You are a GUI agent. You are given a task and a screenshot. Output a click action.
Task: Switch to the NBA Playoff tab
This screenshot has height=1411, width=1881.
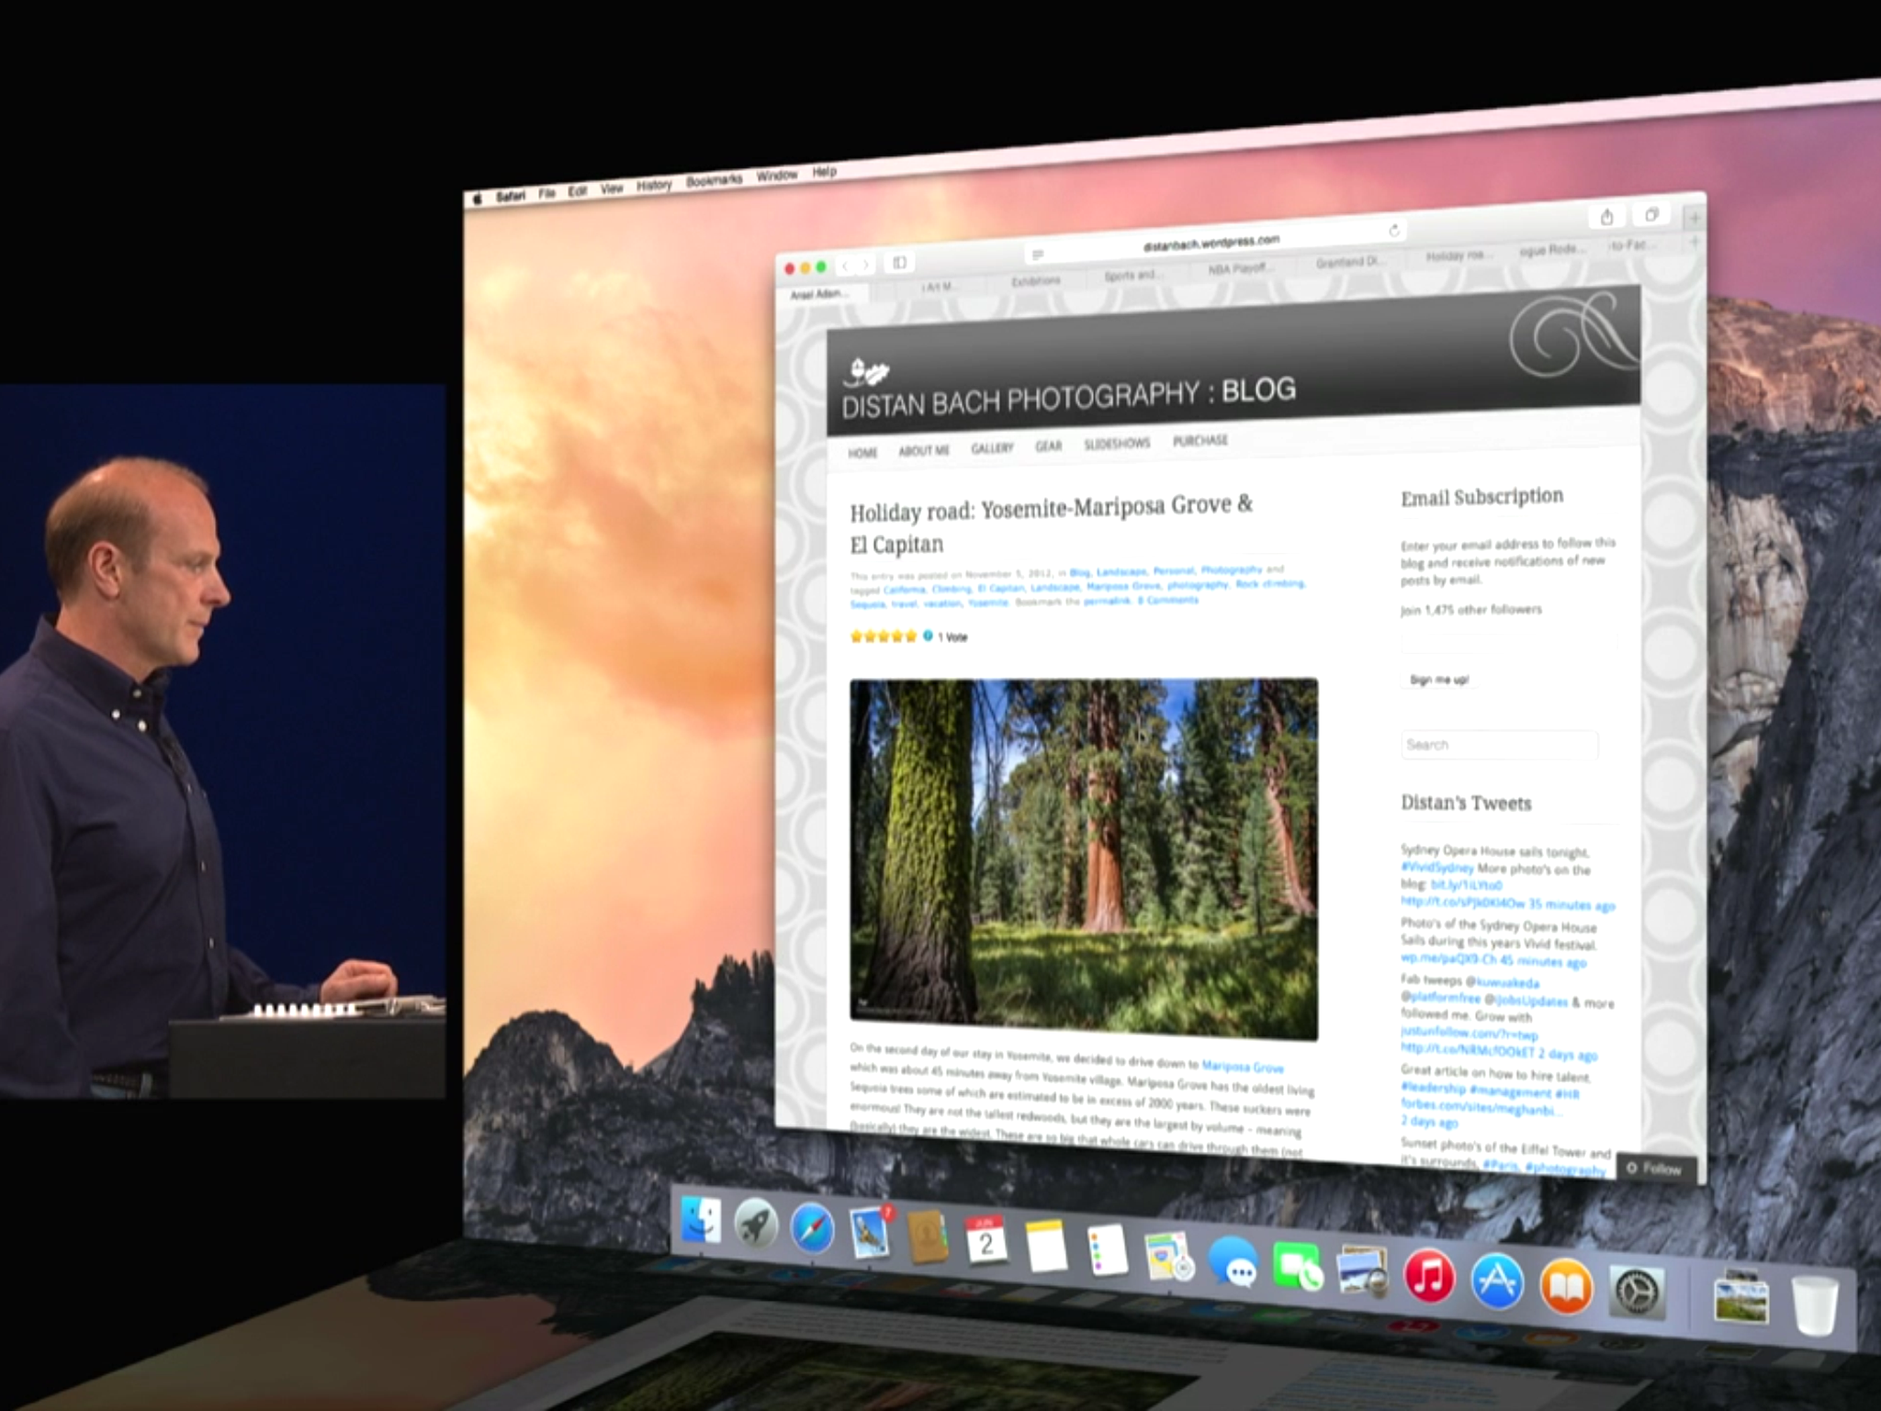tap(1238, 268)
